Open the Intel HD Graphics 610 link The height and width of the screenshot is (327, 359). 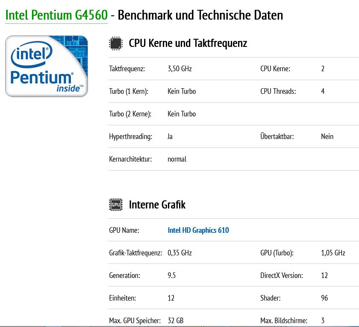(198, 230)
